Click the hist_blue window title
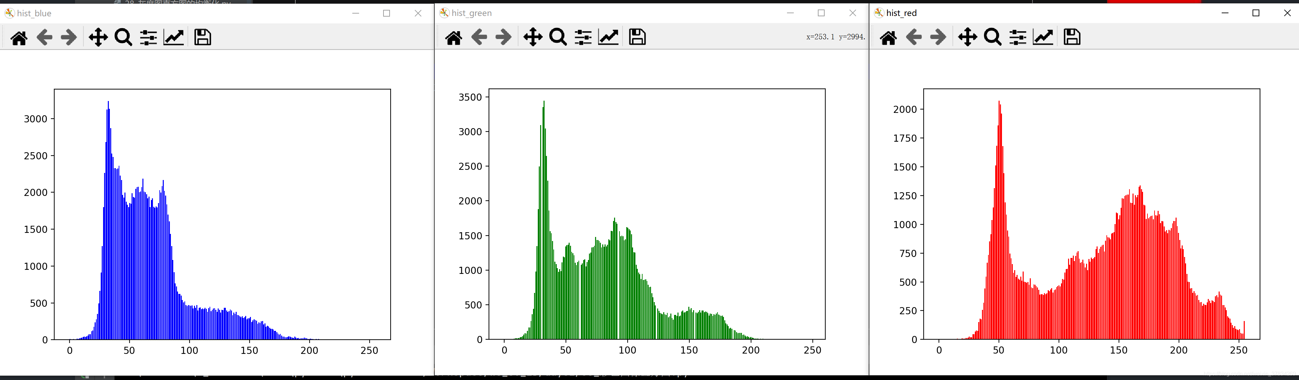1299x380 pixels. coord(34,13)
